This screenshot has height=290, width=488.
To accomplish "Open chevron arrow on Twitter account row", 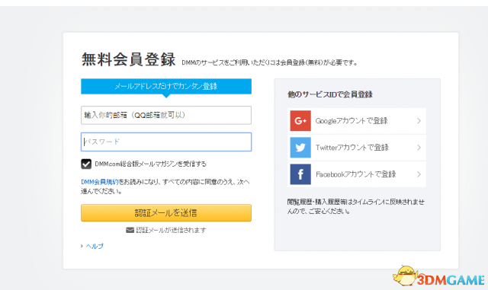I will pyautogui.click(x=419, y=148).
